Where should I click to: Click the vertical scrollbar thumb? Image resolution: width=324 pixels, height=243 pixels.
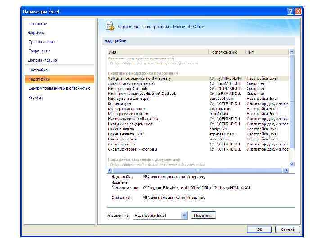292,102
